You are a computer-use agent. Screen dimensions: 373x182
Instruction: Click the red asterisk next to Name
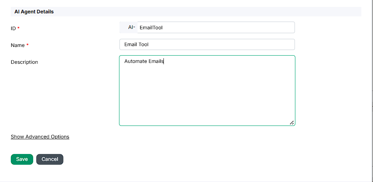(x=28, y=45)
